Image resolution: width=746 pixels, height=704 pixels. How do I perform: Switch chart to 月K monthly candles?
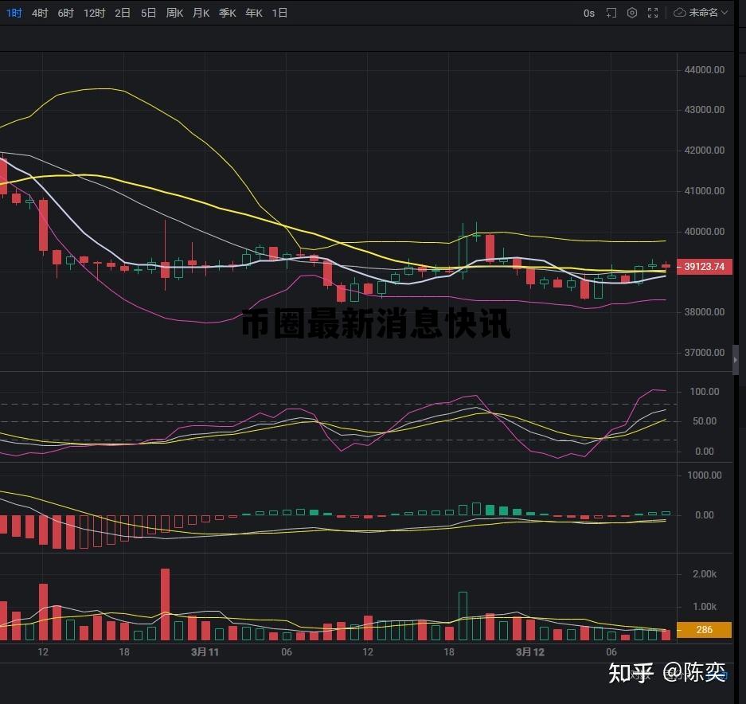click(x=201, y=13)
